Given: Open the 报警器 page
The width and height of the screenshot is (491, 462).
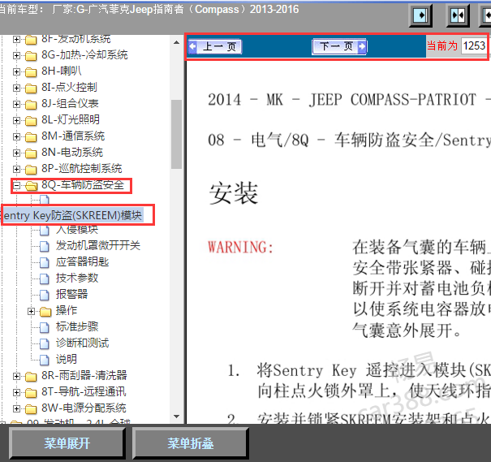Looking at the screenshot, I should [71, 294].
